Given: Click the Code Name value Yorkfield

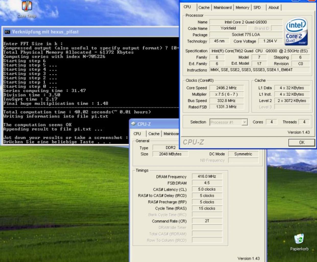Looking at the screenshot, I should tap(228, 28).
